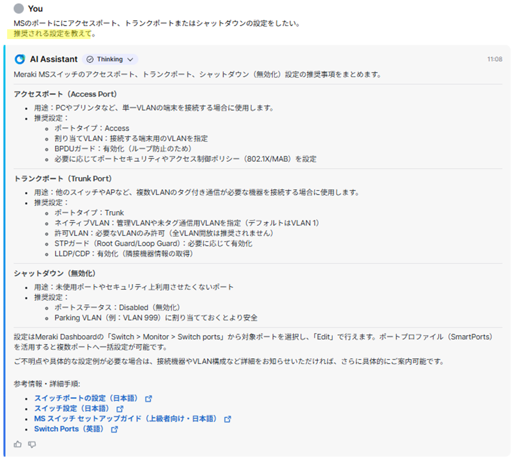
Task: Click the AI Assistant avatar logo
Action: [x=20, y=59]
